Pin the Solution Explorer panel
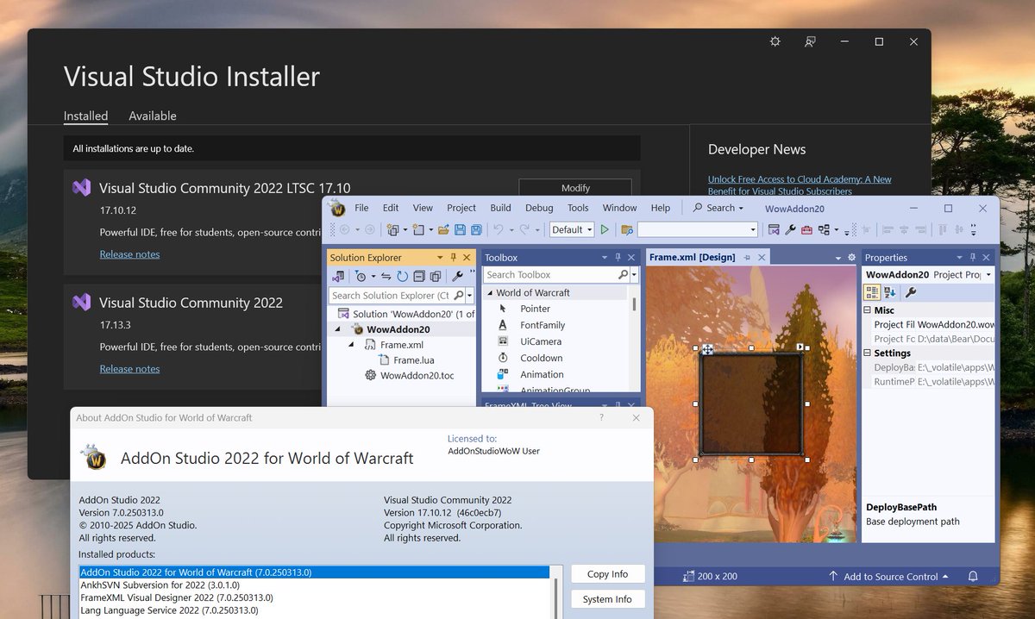1035x619 pixels. point(454,257)
